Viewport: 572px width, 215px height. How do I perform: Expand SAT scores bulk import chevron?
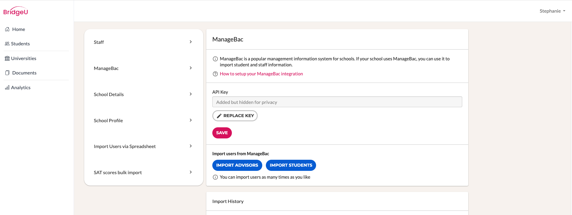191,172
